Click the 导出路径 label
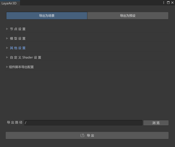The width and height of the screenshot is (175, 147). pos(15,122)
